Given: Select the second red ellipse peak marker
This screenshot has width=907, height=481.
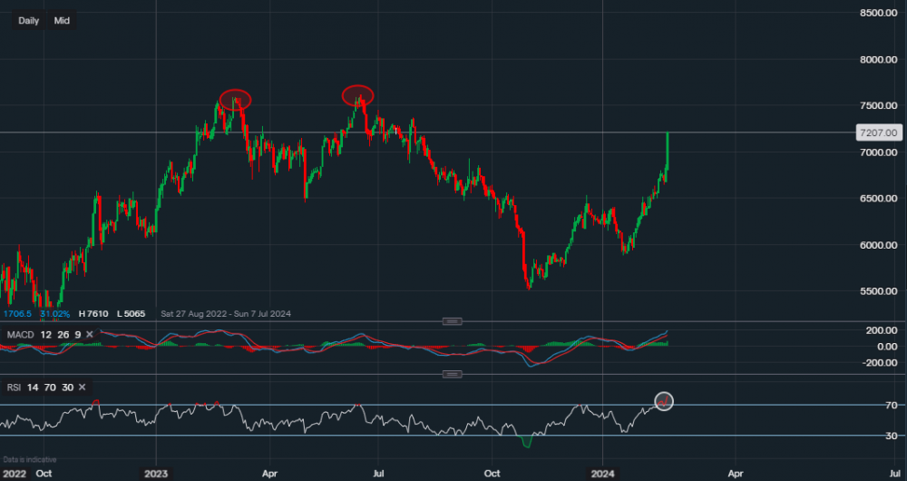Looking at the screenshot, I should coord(357,94).
